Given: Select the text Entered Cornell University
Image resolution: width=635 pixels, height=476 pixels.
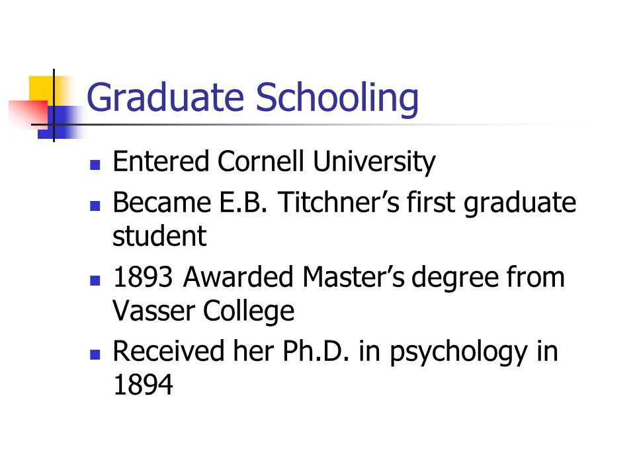Looking at the screenshot, I should tap(274, 162).
